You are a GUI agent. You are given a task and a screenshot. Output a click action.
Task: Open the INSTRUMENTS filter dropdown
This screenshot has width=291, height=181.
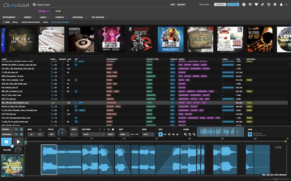10,17
